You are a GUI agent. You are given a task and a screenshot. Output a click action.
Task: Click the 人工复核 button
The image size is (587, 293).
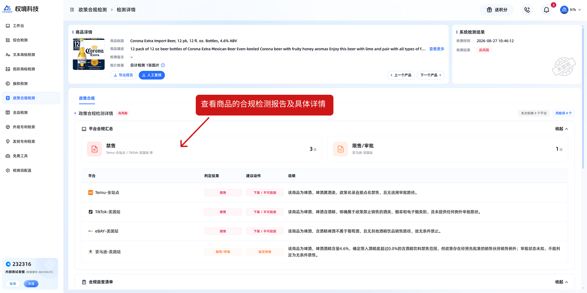(x=152, y=75)
